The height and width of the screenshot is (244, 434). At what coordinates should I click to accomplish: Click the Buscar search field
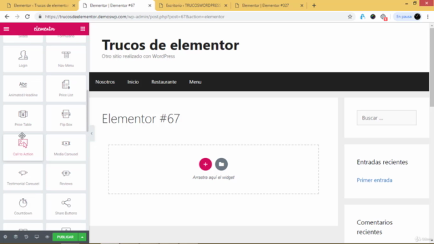click(x=387, y=118)
